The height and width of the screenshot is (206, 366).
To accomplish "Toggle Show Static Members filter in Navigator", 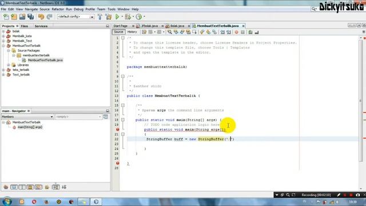I will click(22, 187).
